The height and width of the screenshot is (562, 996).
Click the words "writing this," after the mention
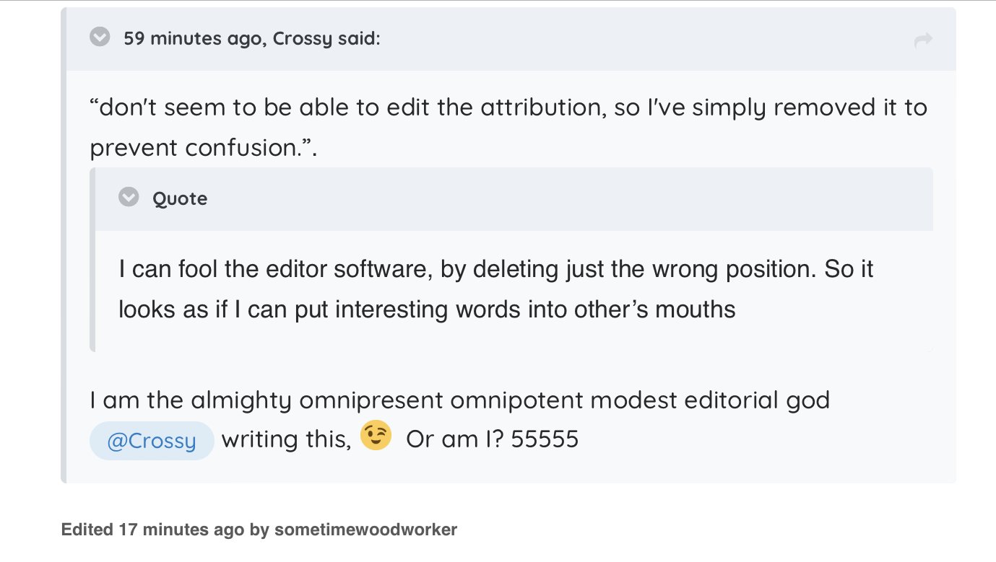[x=286, y=439]
